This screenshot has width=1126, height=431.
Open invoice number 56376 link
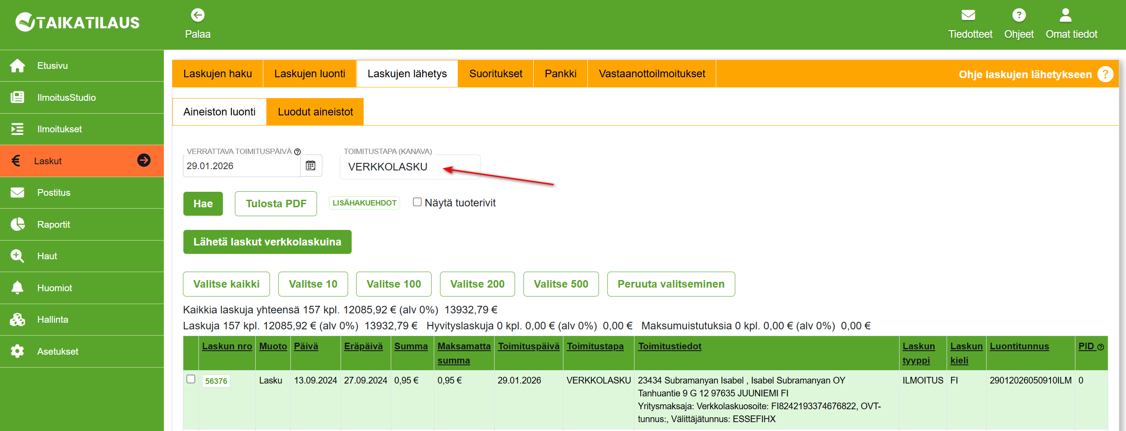[216, 381]
